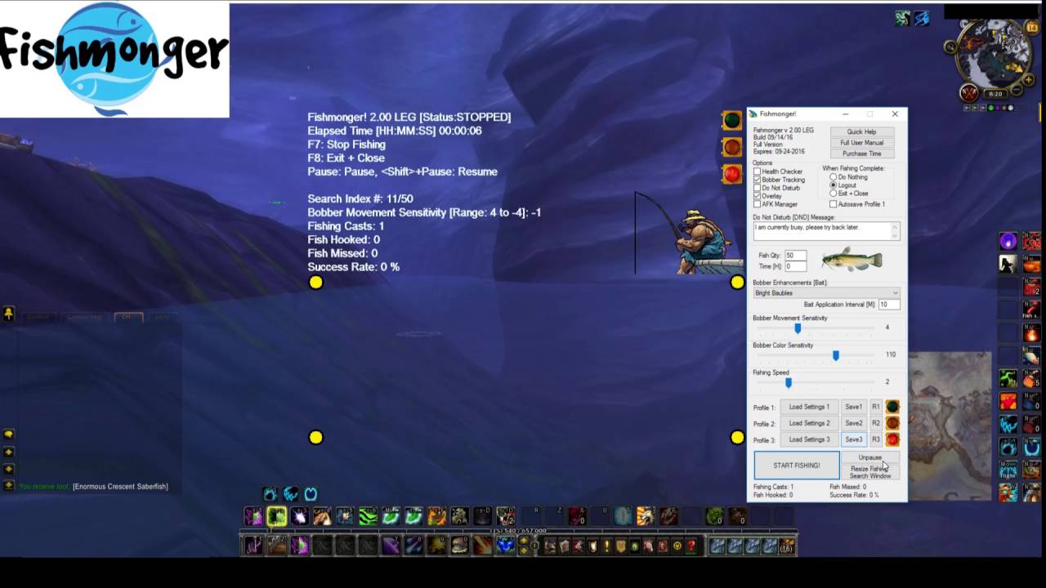The width and height of the screenshot is (1046, 588).
Task: Click the purple orb ability on the right side bar
Action: pyautogui.click(x=1008, y=241)
